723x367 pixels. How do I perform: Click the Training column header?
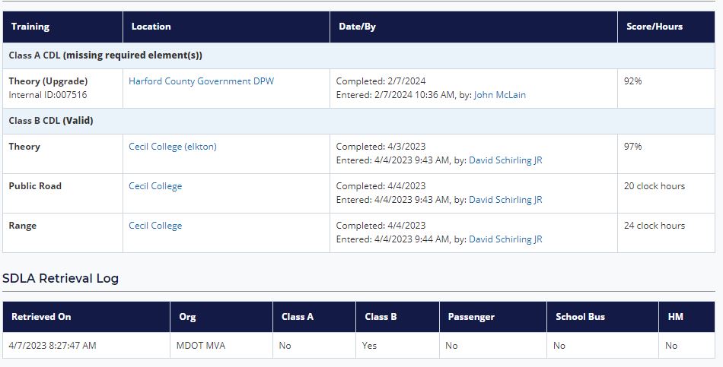(x=30, y=27)
